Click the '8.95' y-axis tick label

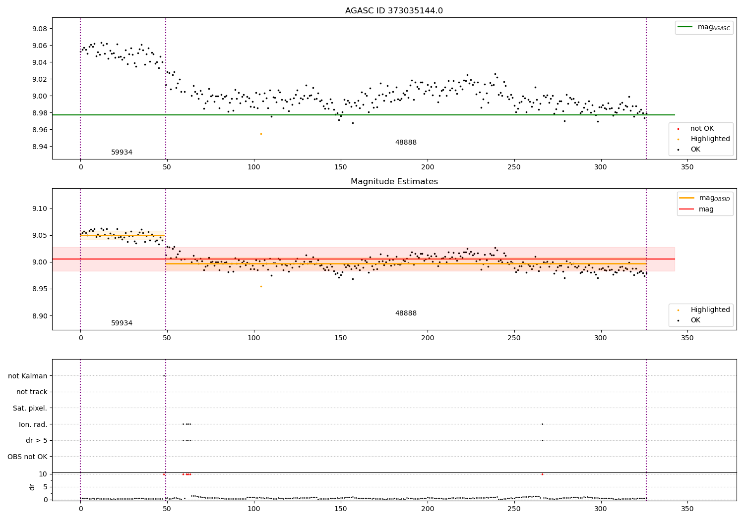39,289
